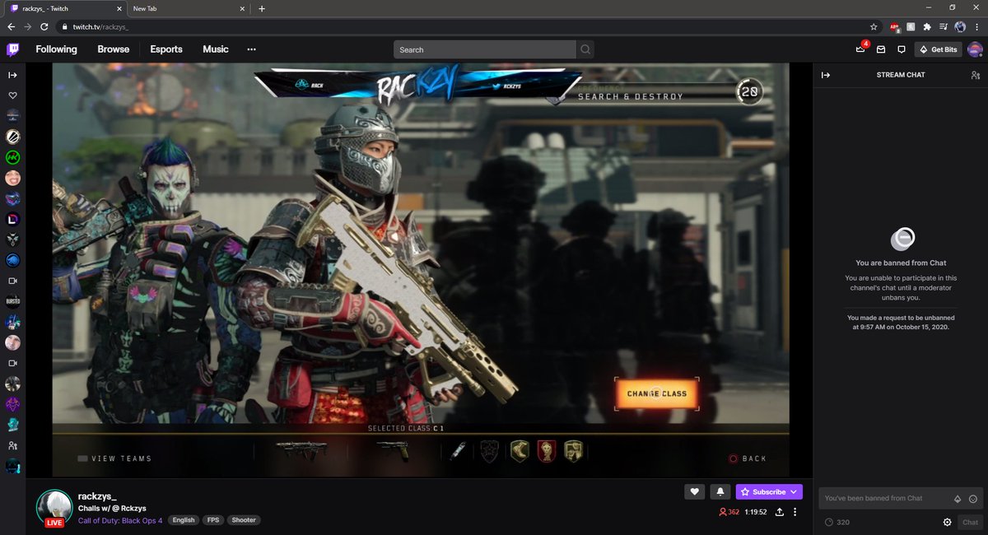Collapse the stream chat panel
The width and height of the screenshot is (988, 535).
(x=826, y=75)
